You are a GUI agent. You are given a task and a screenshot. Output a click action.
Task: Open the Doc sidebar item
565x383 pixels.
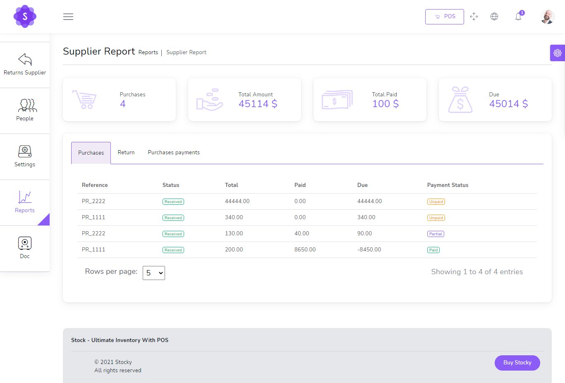click(x=25, y=248)
